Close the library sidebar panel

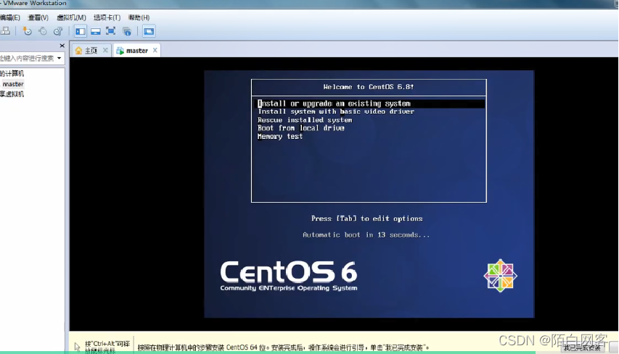(x=62, y=46)
